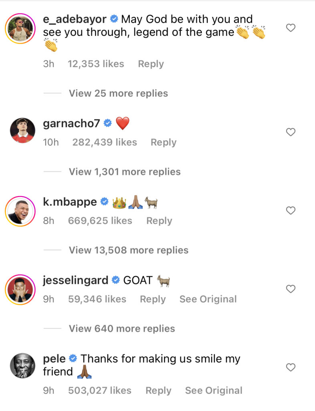
Task: Expand View 1,301 more replies
Action: [125, 172]
